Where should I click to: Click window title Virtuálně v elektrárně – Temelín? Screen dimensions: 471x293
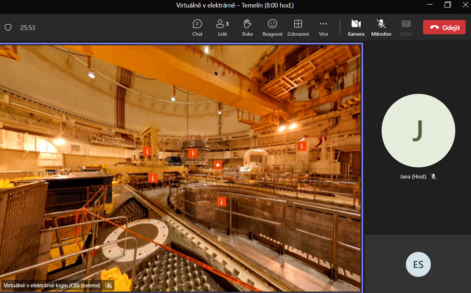tap(235, 5)
